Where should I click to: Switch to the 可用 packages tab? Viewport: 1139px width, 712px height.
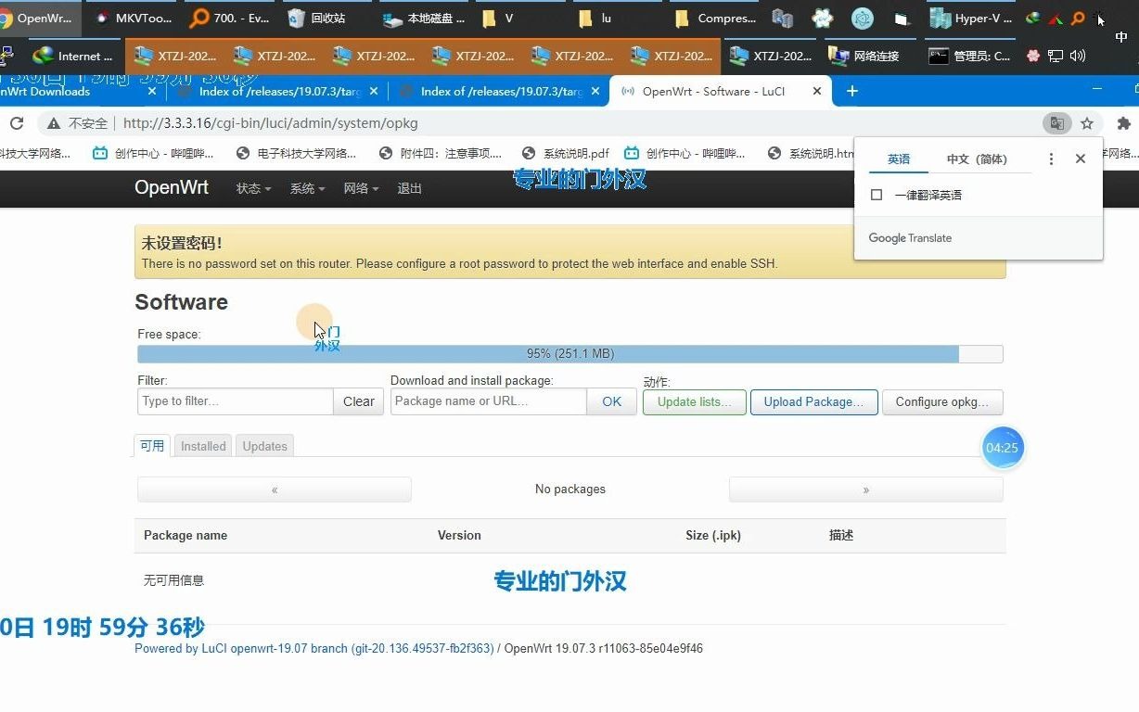point(152,446)
